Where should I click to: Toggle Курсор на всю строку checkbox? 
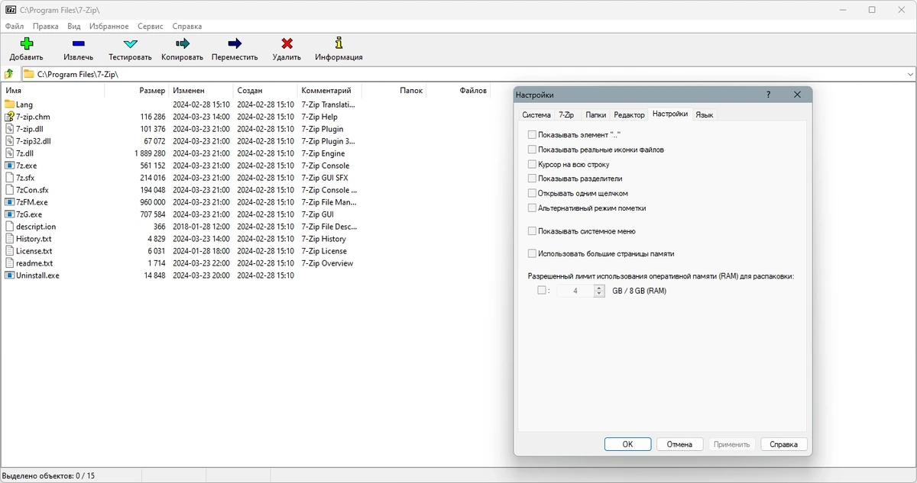point(532,164)
